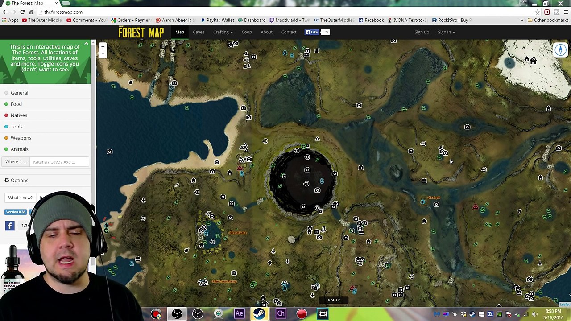Screen dimensions: 571x321
Task: Click the camera marker below the lake inlet
Action: (217, 162)
